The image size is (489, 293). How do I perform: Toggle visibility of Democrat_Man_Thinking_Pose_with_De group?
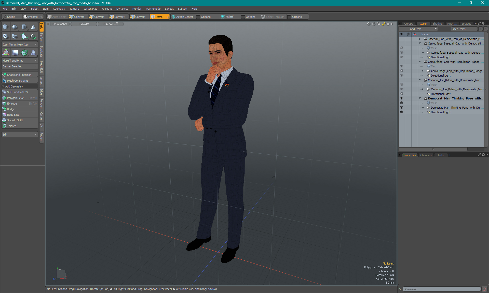tap(402, 107)
